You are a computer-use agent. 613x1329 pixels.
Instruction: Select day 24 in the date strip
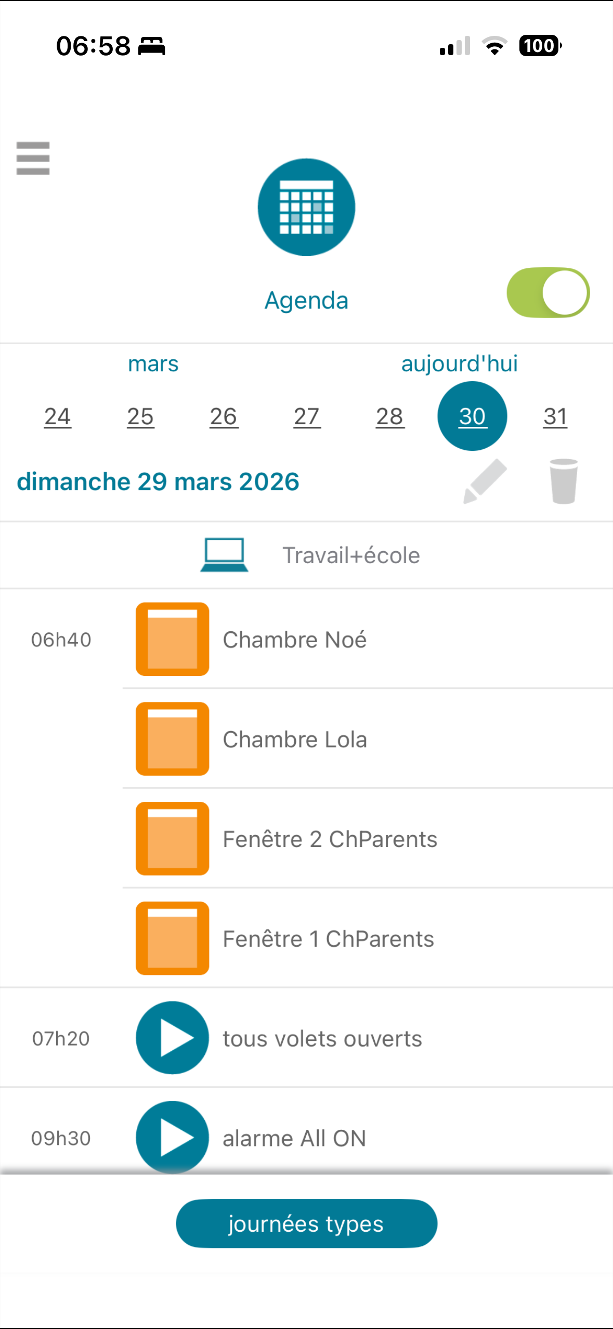(57, 416)
